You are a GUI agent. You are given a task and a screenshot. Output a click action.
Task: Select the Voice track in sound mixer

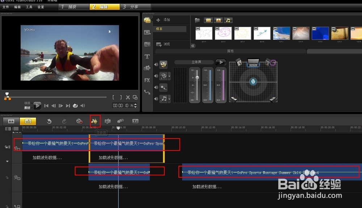[163, 87]
